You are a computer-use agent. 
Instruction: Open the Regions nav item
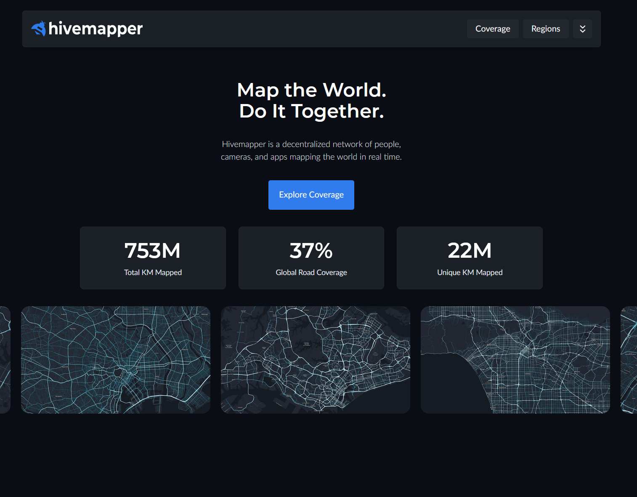[x=546, y=29]
